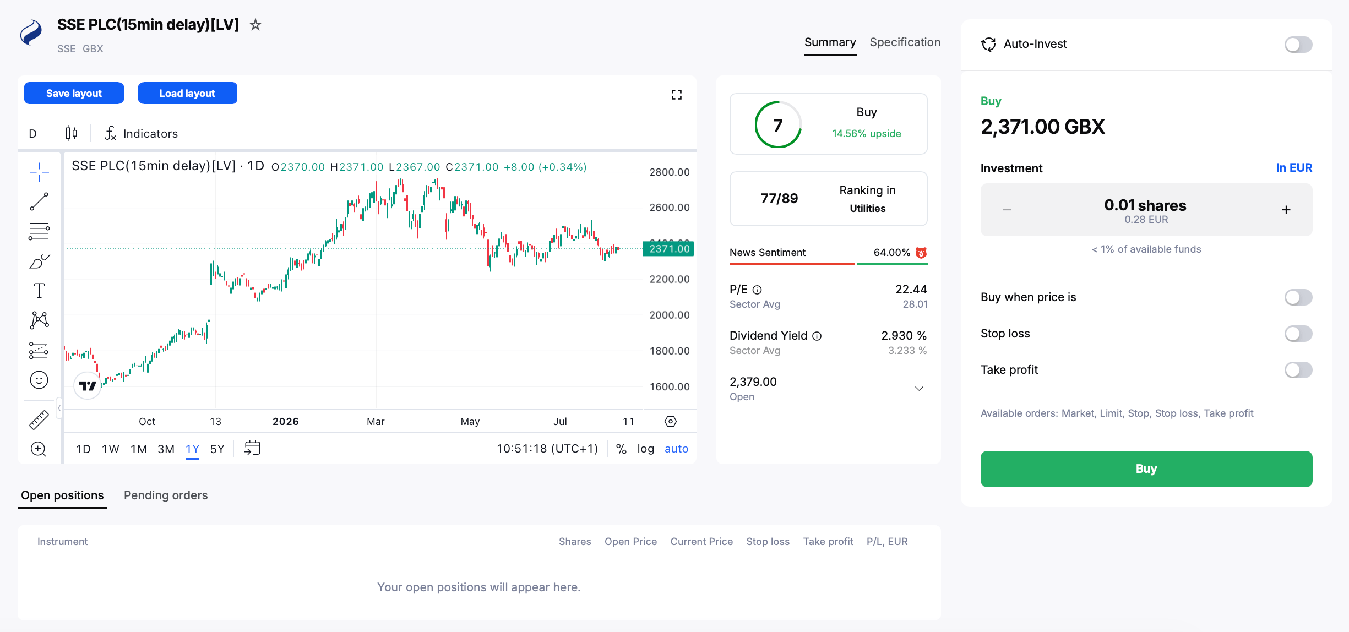Set chart range to 1W
This screenshot has height=632, width=1349.
pyautogui.click(x=111, y=449)
